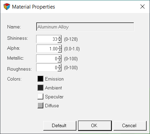
Task: Decrease the Shininess value with down arrow
Action: point(59,41)
